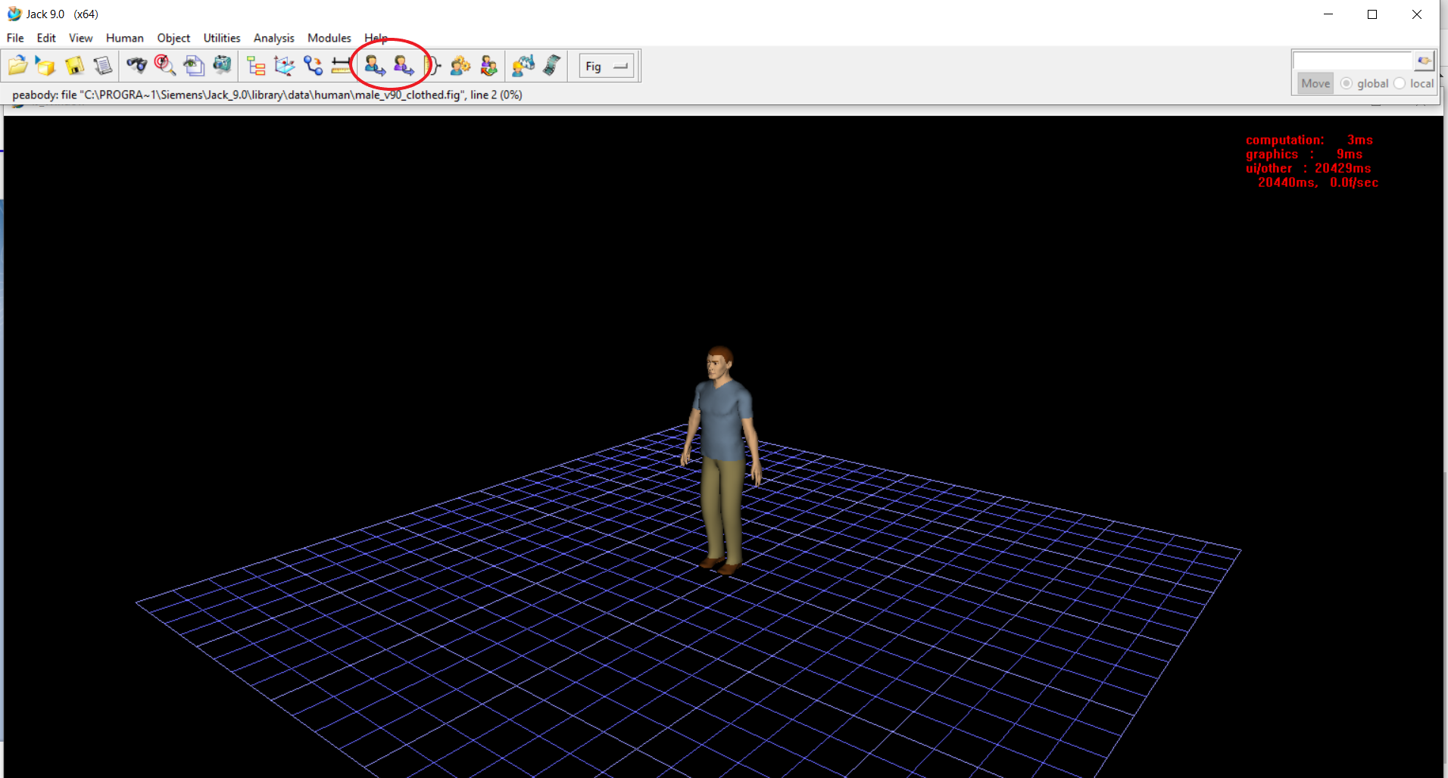Click the purple-shirt human with arrow icon
This screenshot has height=778, width=1448.
404,66
